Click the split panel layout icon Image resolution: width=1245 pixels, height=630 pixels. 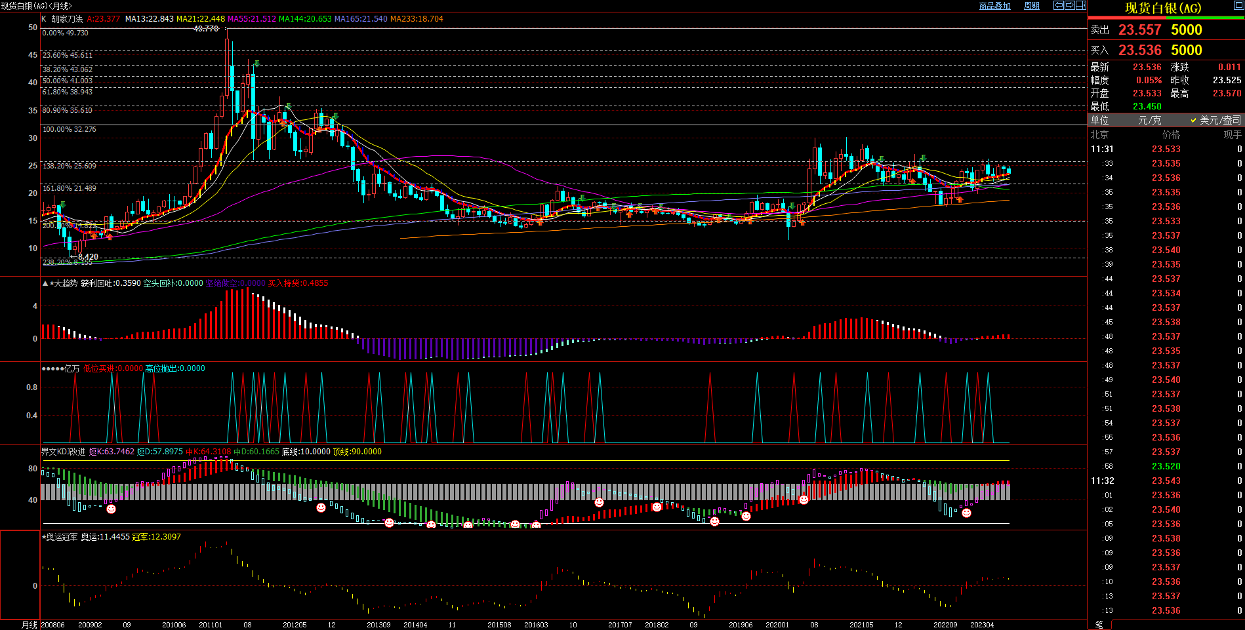pyautogui.click(x=1080, y=5)
